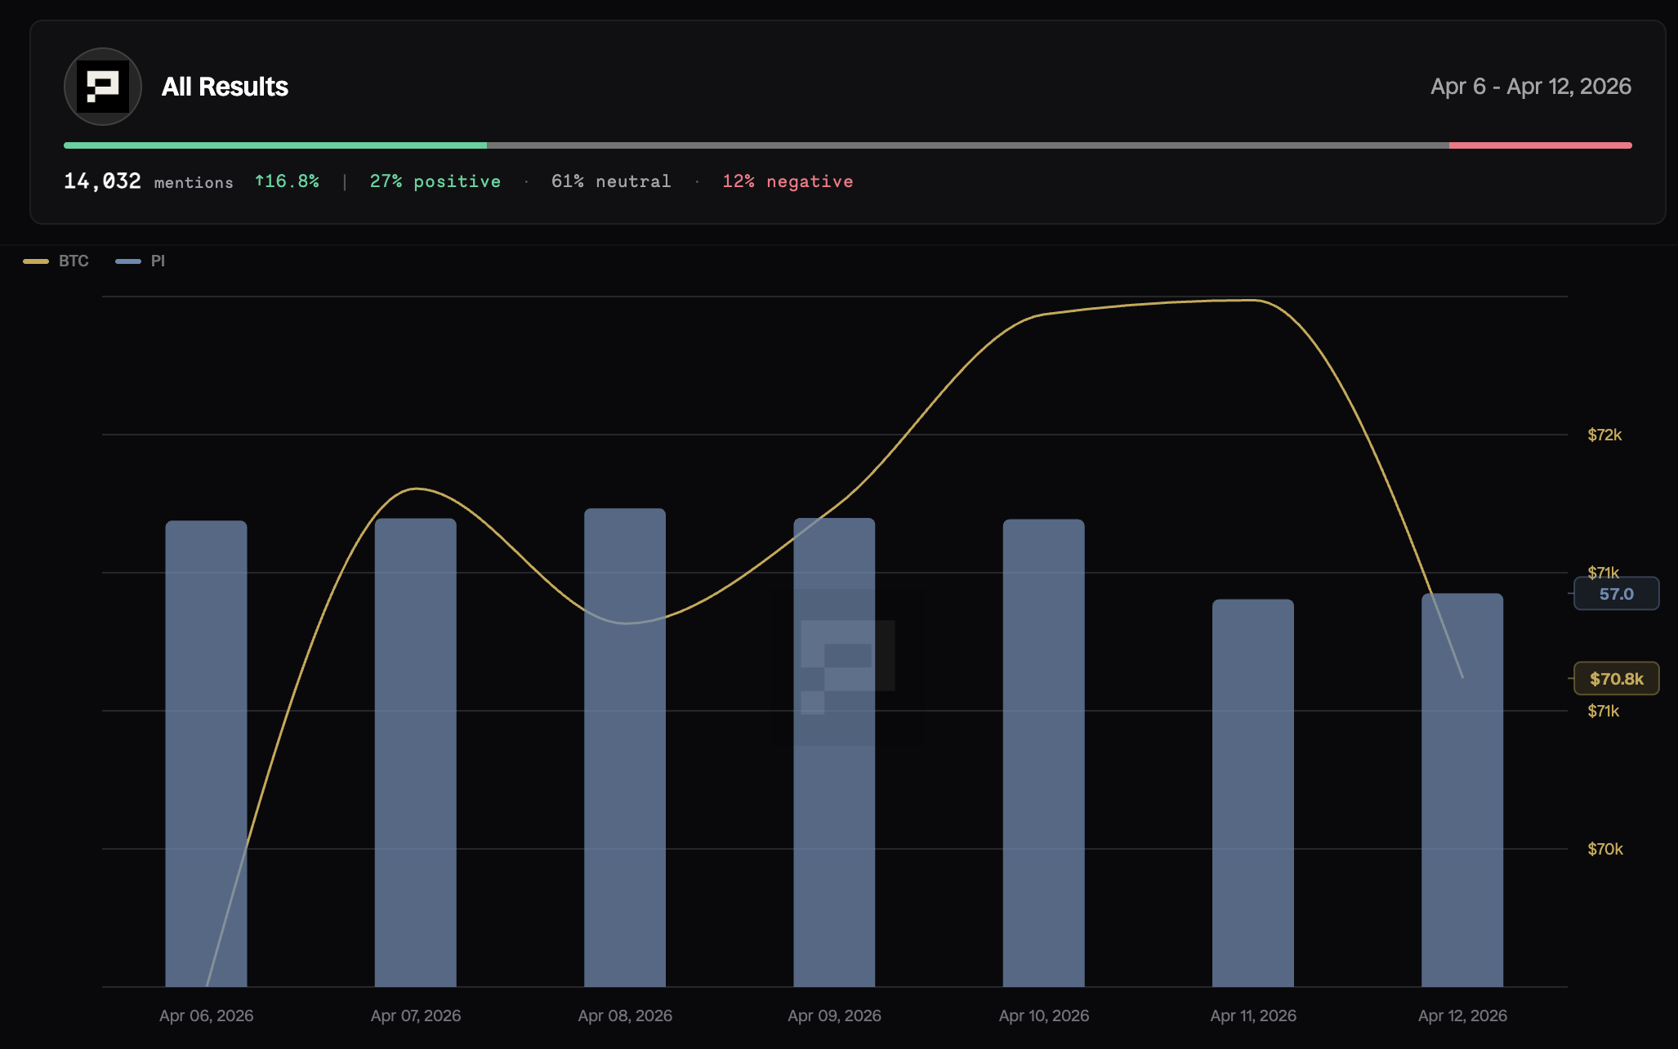Toggle the PI legend series
Viewport: 1678px width, 1049px height.
point(157,261)
